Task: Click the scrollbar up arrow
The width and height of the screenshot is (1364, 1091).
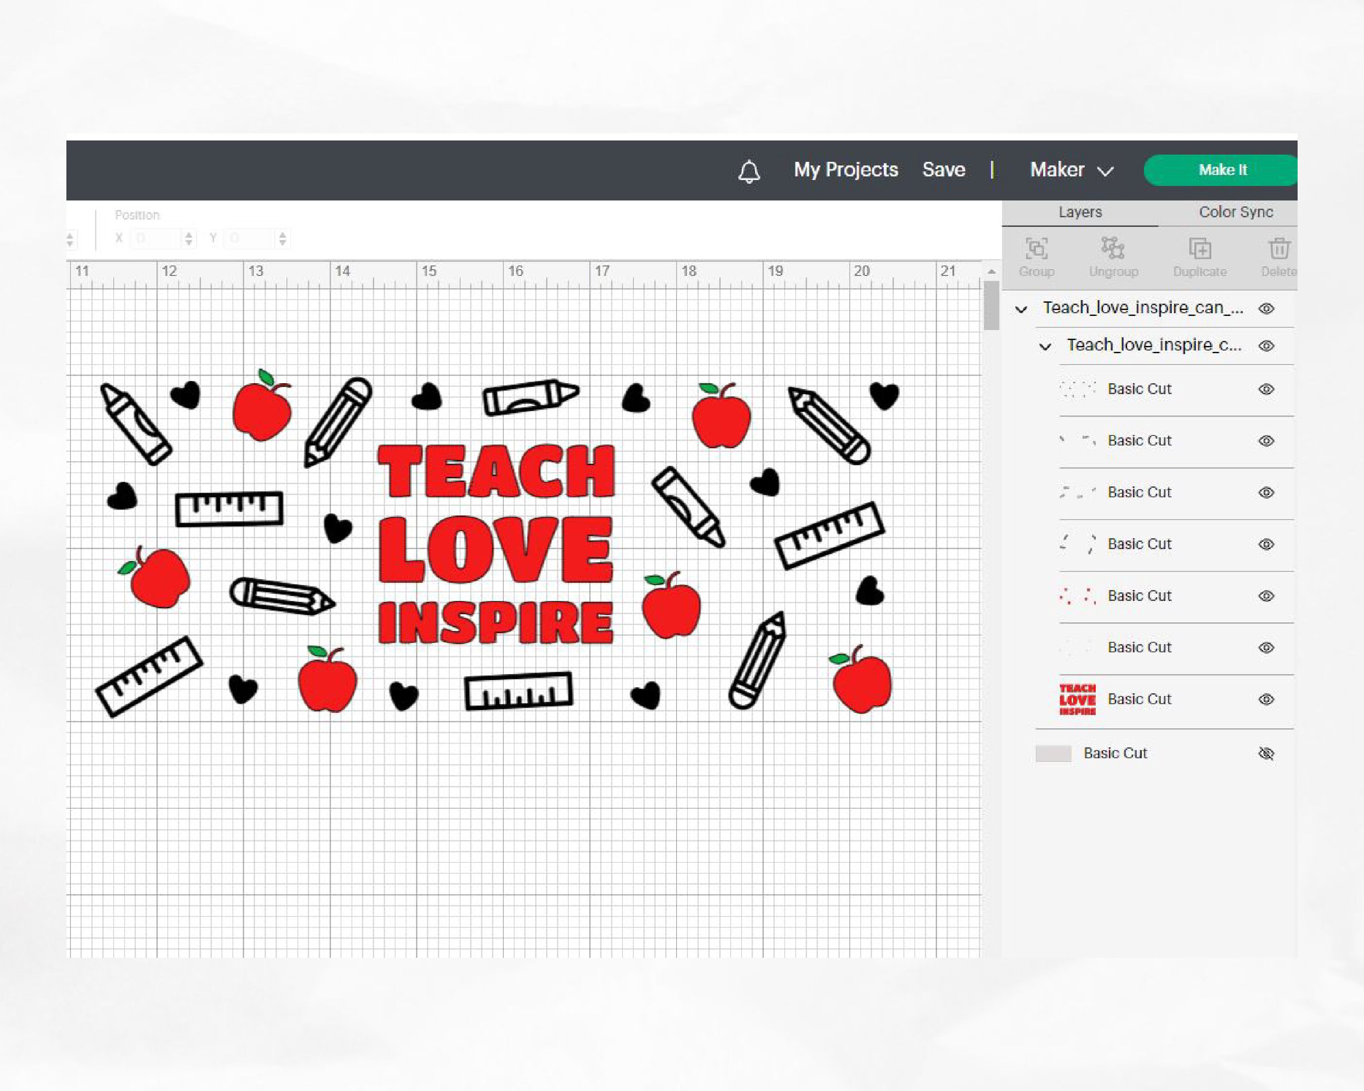Action: tap(991, 271)
